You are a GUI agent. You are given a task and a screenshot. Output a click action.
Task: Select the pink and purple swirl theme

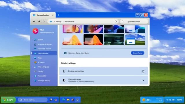[73, 29]
